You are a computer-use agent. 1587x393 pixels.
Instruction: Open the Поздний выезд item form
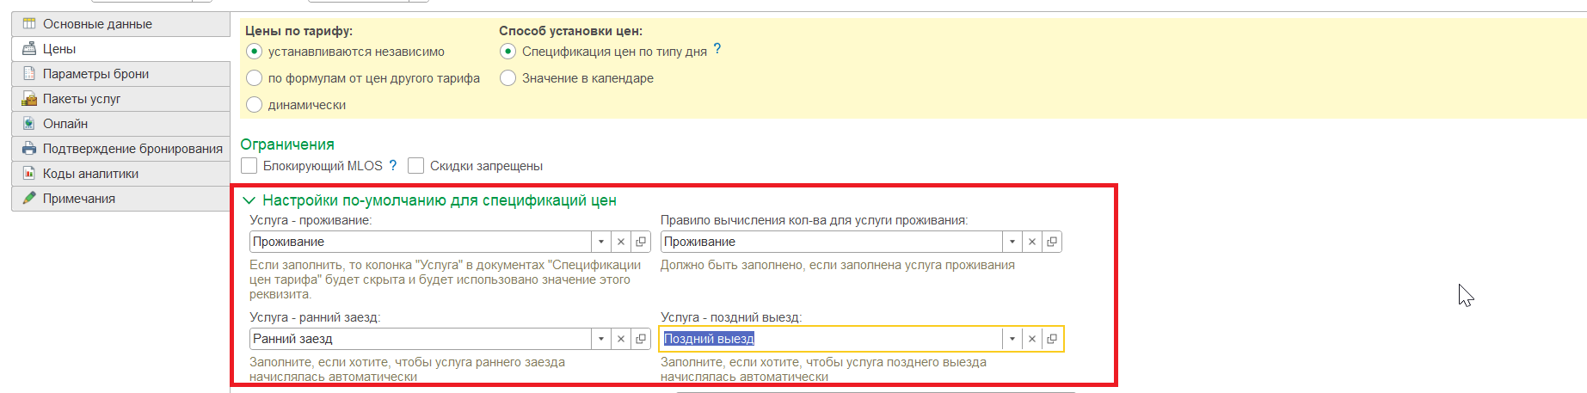pyautogui.click(x=1052, y=339)
